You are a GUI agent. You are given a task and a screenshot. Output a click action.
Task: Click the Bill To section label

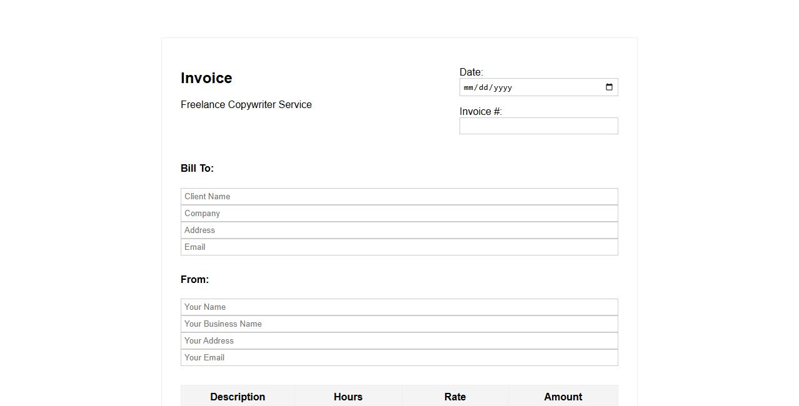[197, 169]
